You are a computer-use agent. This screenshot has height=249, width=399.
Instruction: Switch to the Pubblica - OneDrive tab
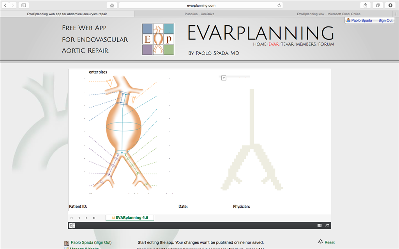[x=199, y=14]
